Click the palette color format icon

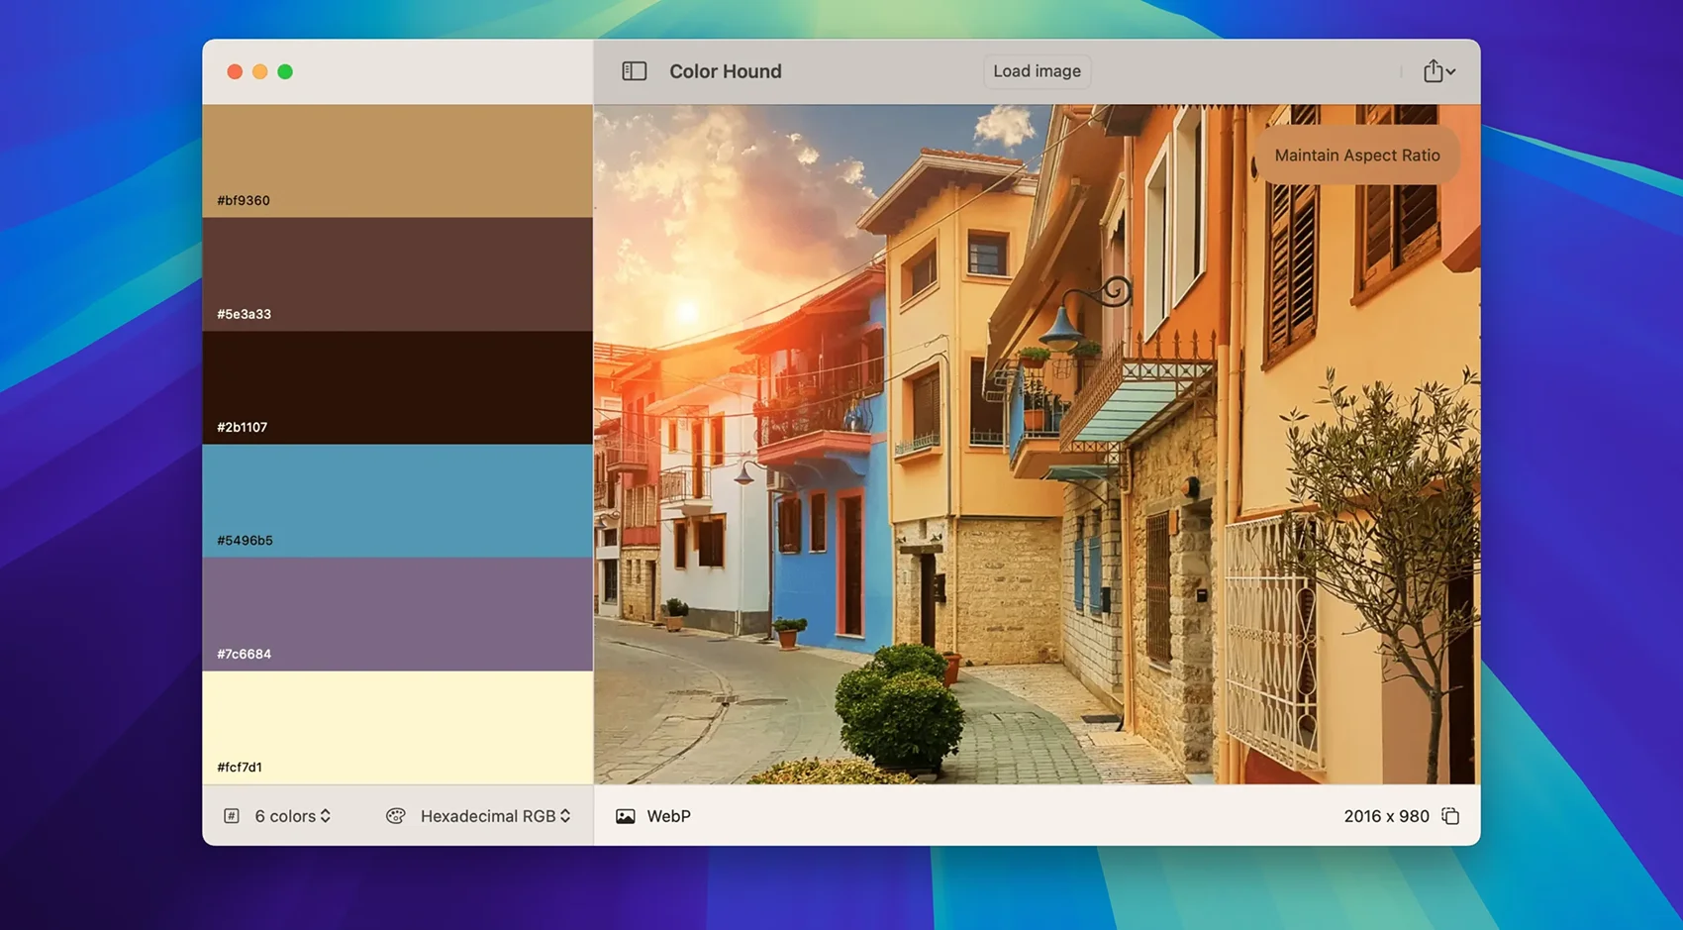[x=396, y=816]
